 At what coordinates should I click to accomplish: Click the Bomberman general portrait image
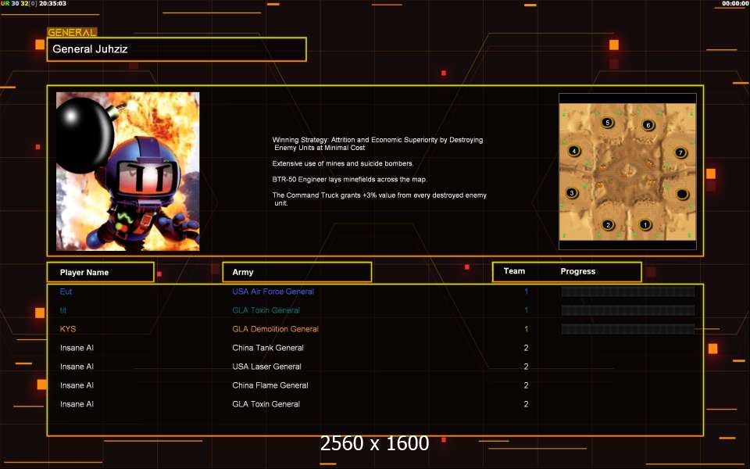coord(127,171)
